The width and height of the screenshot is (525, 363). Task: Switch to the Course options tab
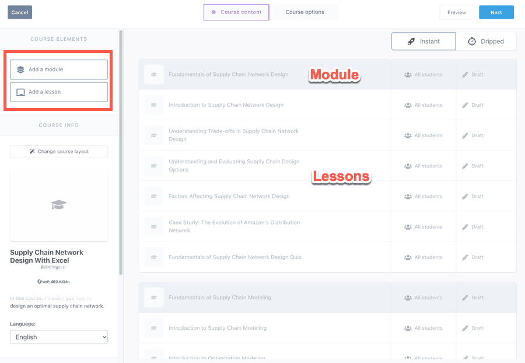304,12
